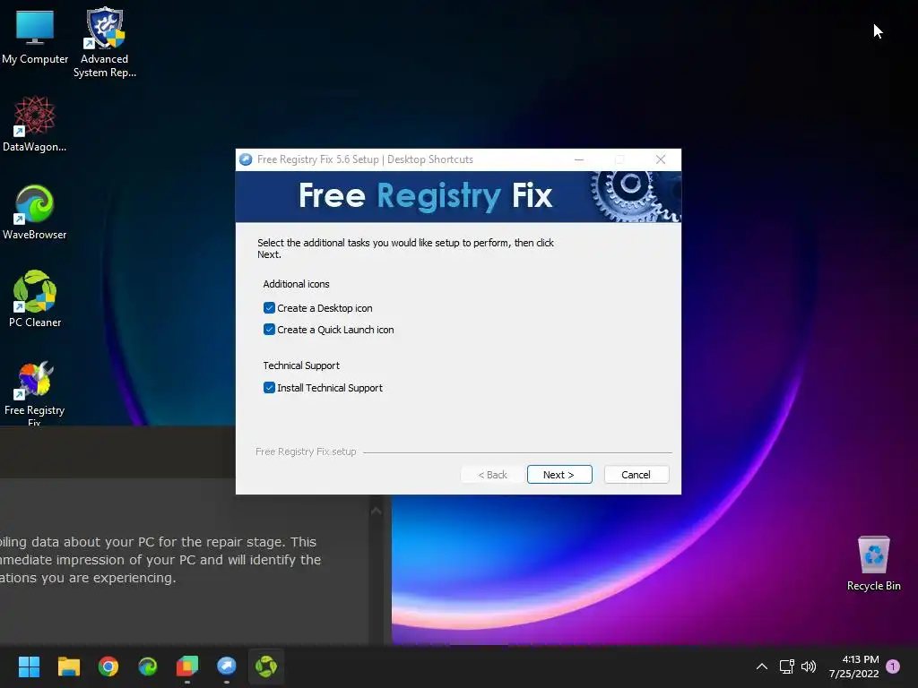
Task: Open the red and green squares taskbar app
Action: pos(187,666)
